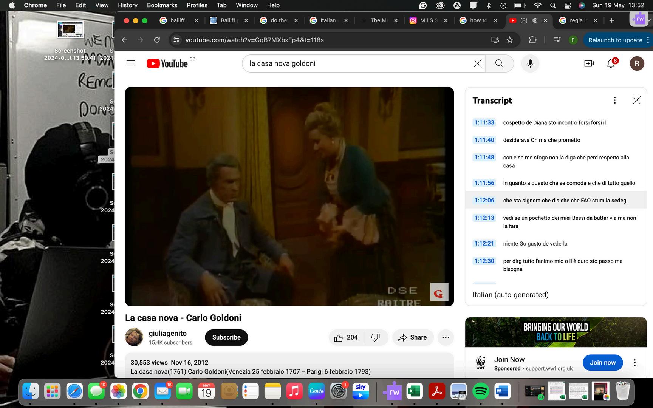Open the History menu in menu bar

pyautogui.click(x=128, y=5)
